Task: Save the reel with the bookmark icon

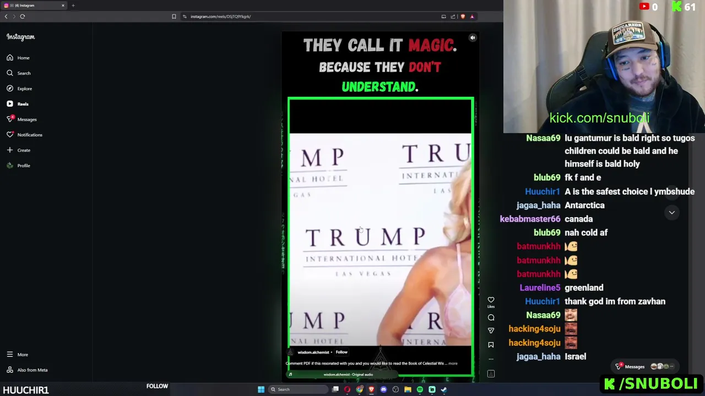Action: click(x=491, y=345)
